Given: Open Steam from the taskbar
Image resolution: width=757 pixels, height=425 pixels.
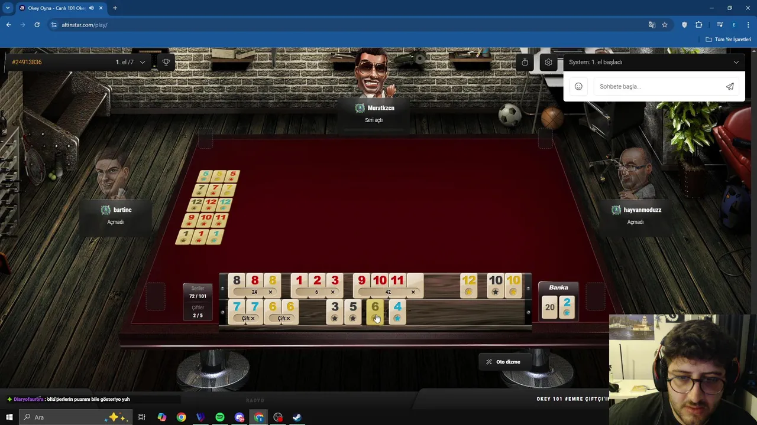Looking at the screenshot, I should point(297,417).
